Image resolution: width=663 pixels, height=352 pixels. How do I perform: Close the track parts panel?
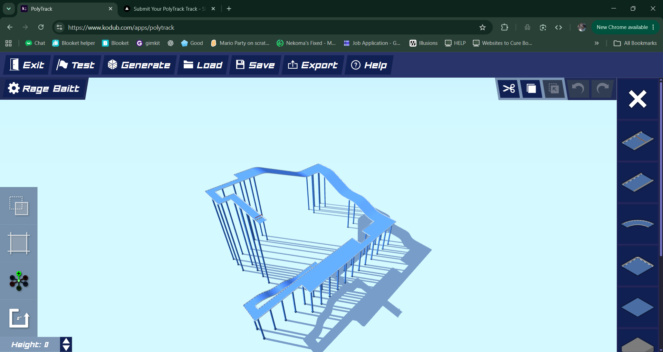tap(637, 99)
